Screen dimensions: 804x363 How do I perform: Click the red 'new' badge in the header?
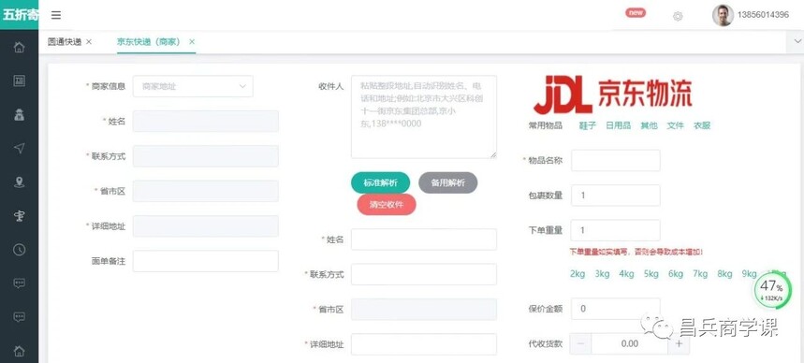636,13
